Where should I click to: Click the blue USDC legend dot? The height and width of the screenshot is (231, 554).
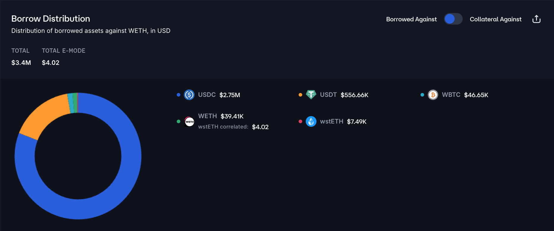179,95
